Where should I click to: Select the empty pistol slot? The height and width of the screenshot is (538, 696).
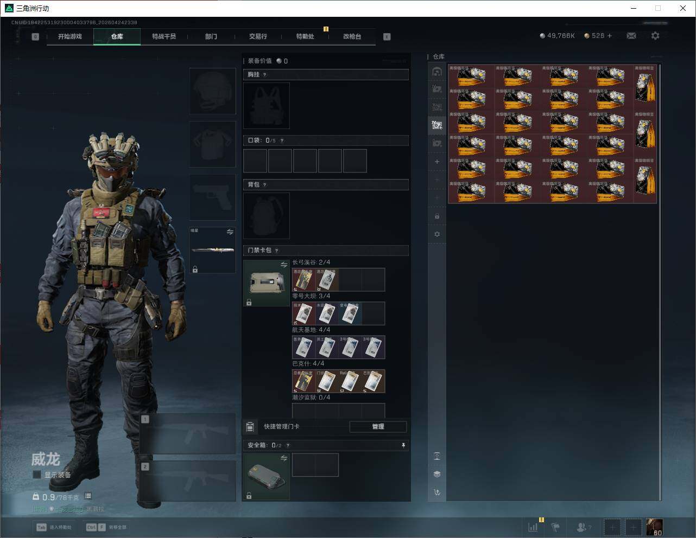(x=213, y=197)
